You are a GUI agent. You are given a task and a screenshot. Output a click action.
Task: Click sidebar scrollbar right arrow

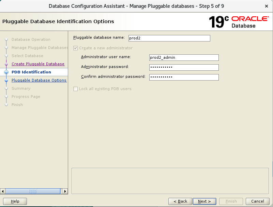pyautogui.click(x=65, y=191)
